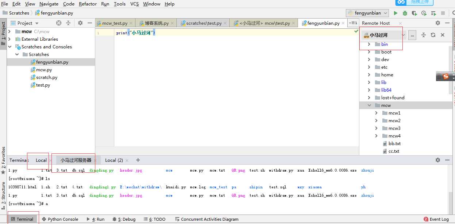This screenshot has height=224, width=455.
Task: Toggle the Terminal tool window button
Action: click(22, 219)
